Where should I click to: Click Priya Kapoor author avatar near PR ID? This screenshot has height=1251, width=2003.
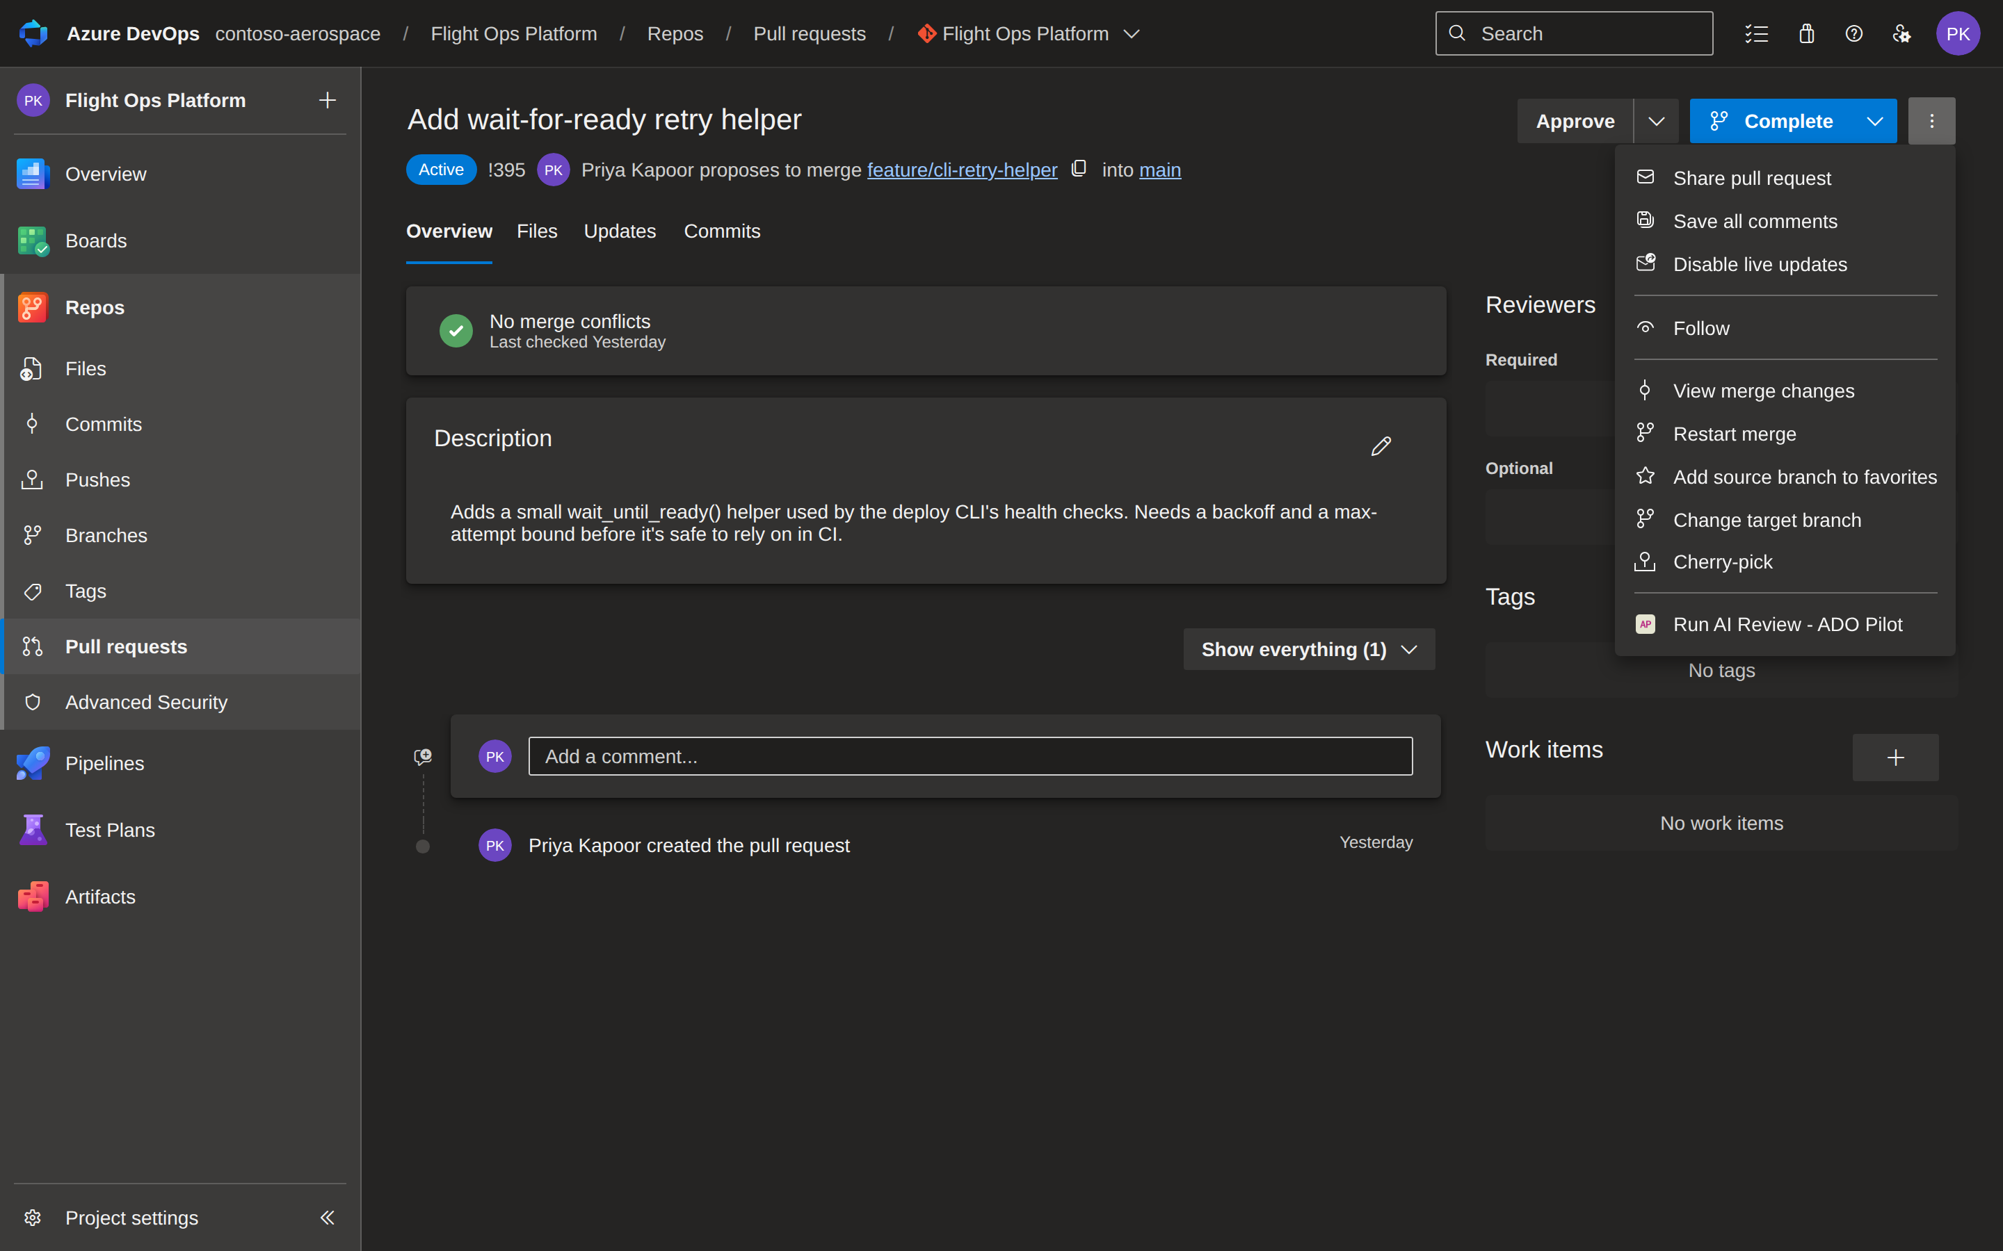(x=553, y=170)
